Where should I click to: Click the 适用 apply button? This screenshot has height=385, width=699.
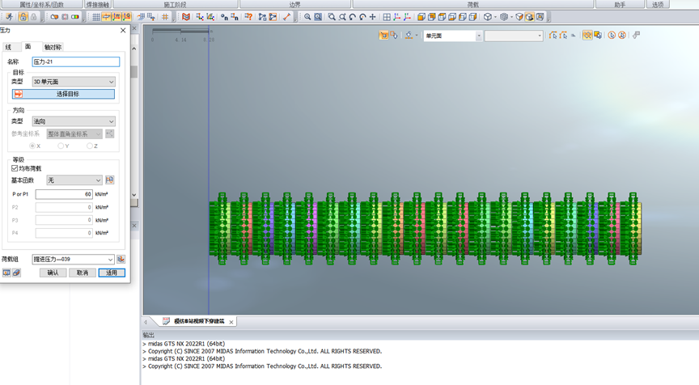[112, 273]
